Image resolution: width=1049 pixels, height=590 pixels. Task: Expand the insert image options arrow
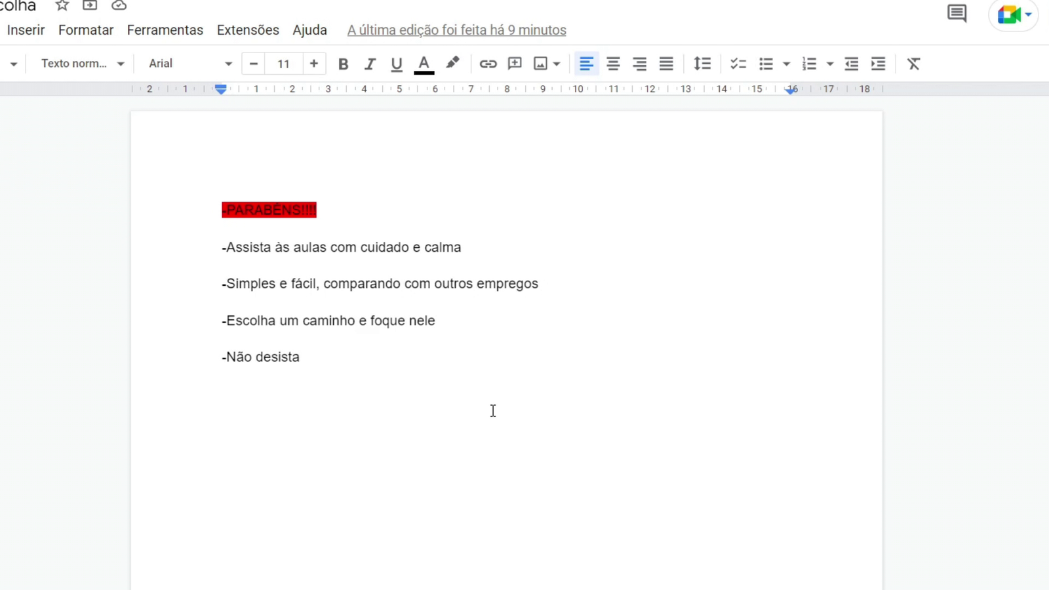557,64
